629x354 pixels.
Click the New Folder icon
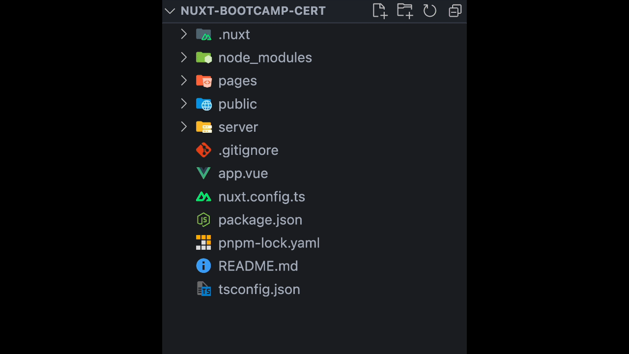405,11
